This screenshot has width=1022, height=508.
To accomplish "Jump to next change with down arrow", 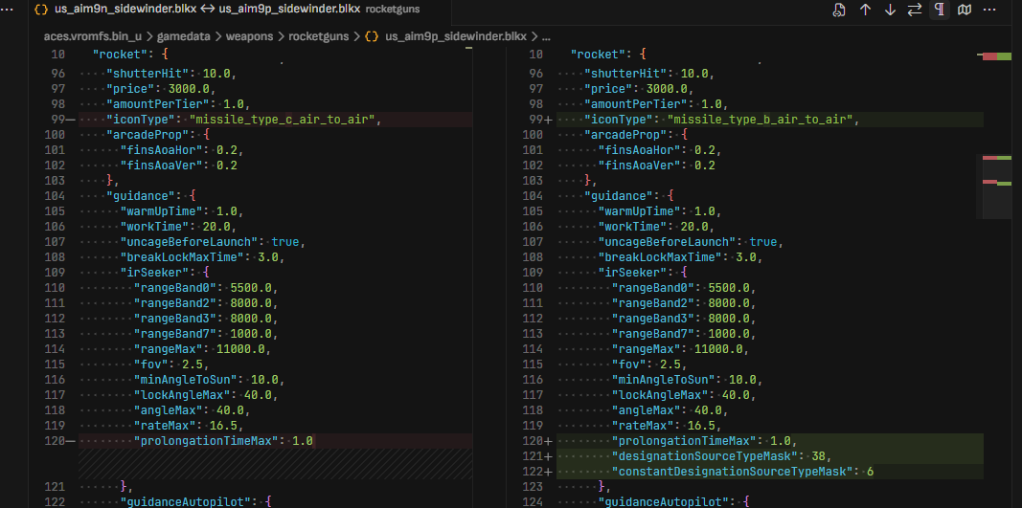I will point(890,10).
